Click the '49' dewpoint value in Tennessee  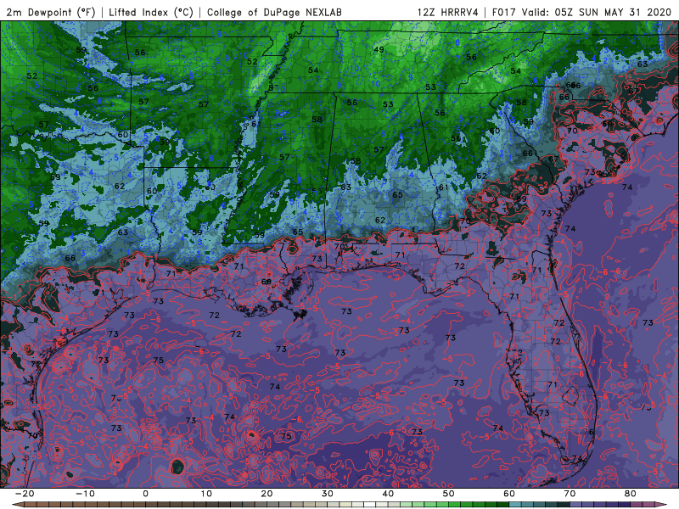[x=379, y=49]
